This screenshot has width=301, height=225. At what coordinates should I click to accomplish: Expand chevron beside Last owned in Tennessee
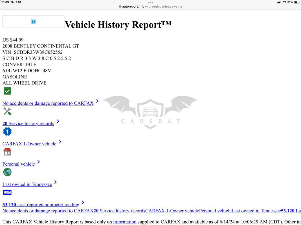pyautogui.click(x=56, y=182)
